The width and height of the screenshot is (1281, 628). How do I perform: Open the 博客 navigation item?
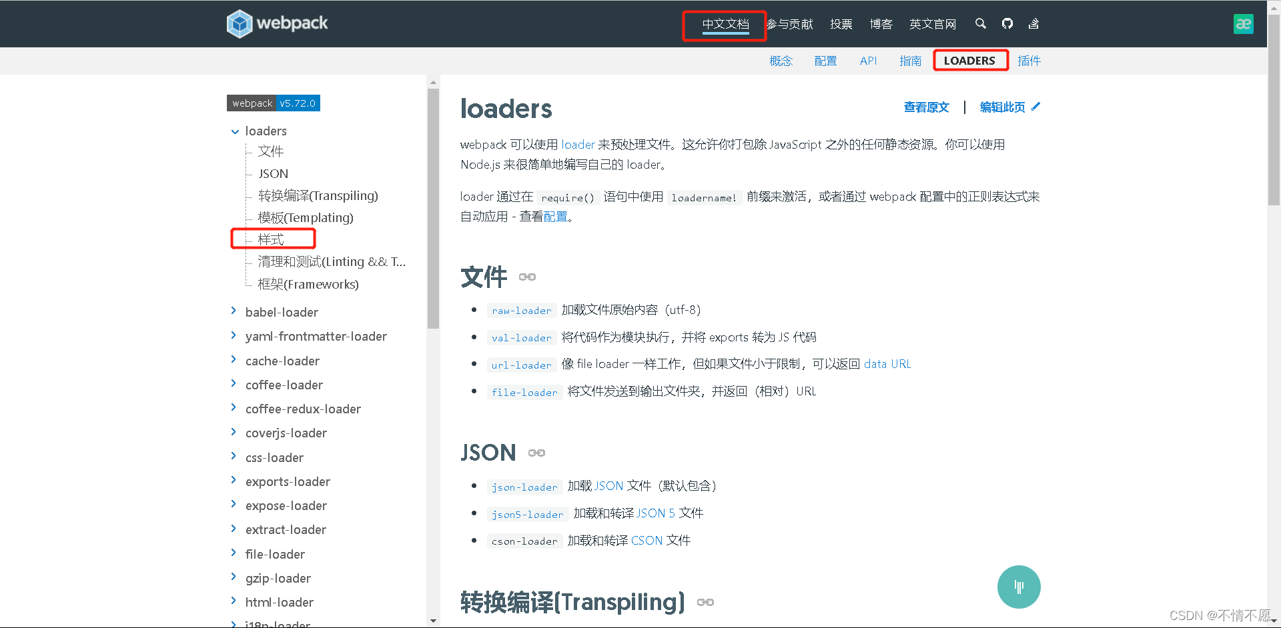point(881,24)
